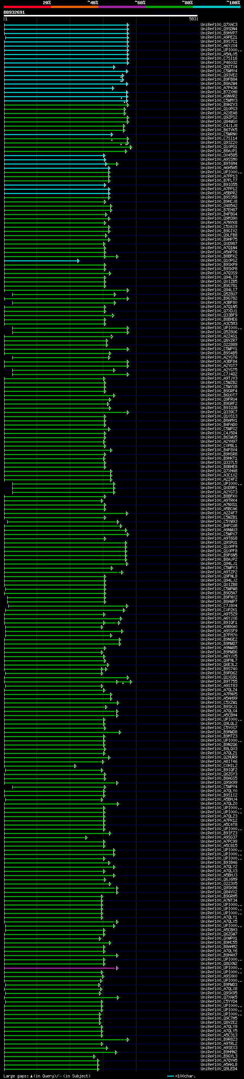
Task: Click the orange ~40% identity color band
Action: [75, 7]
